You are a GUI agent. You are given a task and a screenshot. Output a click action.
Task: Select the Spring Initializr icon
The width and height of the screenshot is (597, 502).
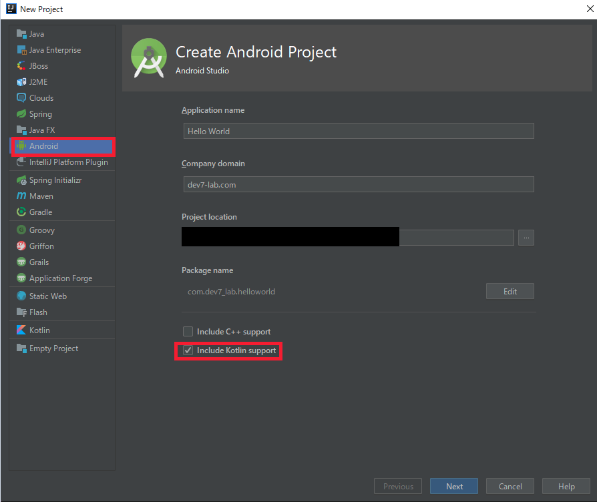point(21,180)
